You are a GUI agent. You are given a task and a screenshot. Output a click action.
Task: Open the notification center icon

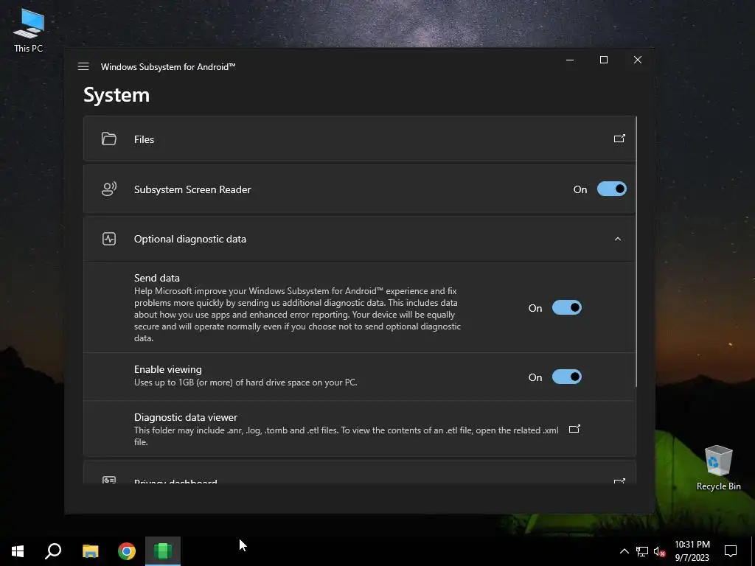[x=731, y=551]
